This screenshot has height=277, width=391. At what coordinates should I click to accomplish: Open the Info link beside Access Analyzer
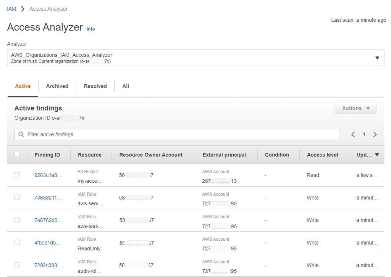tap(90, 29)
